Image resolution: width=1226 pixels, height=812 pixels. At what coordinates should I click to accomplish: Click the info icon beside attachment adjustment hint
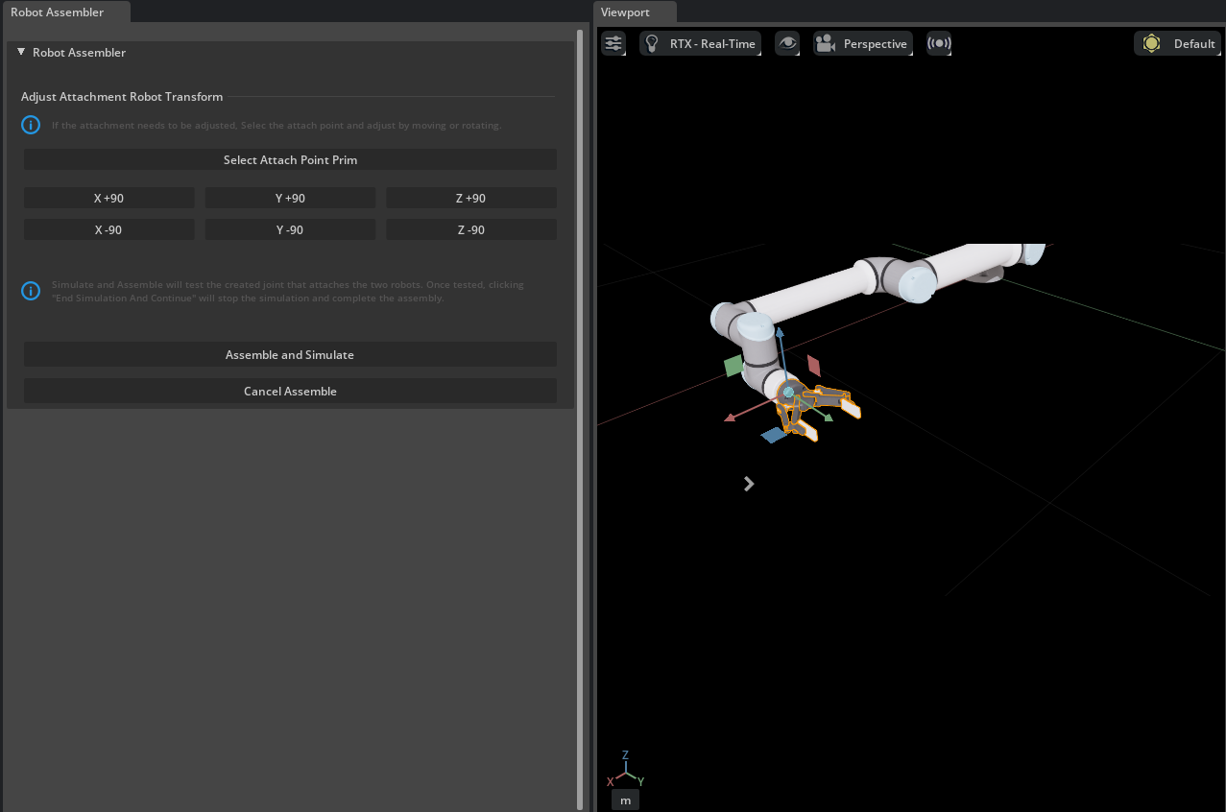(30, 125)
